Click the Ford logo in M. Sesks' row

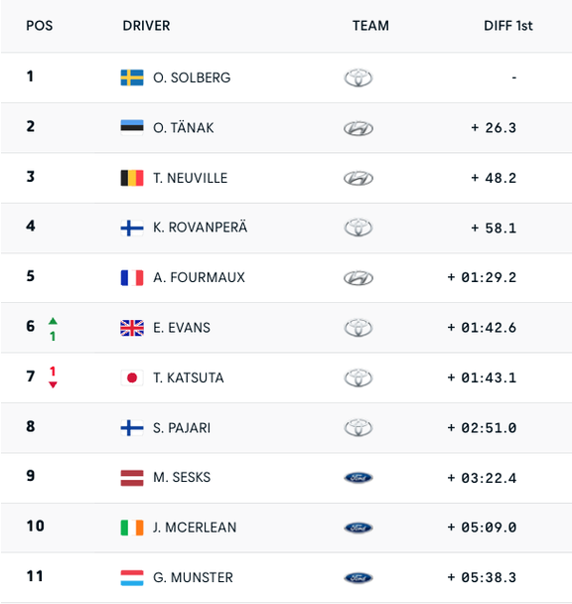pyautogui.click(x=358, y=478)
